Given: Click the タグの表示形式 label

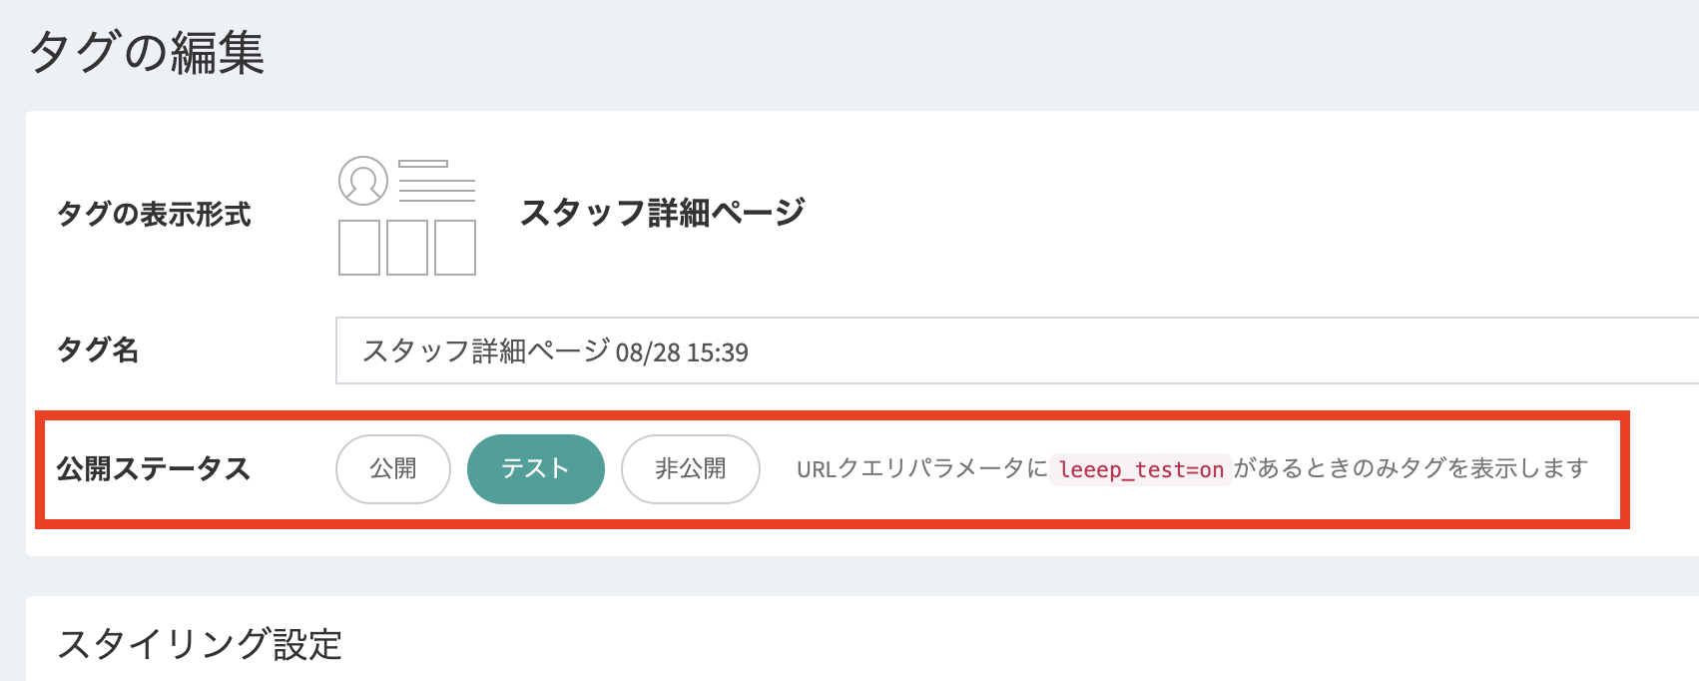Looking at the screenshot, I should [x=154, y=214].
